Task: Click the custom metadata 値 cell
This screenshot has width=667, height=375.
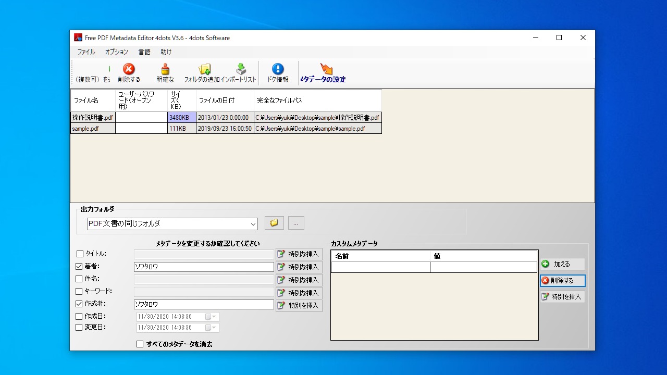Action: coord(484,267)
